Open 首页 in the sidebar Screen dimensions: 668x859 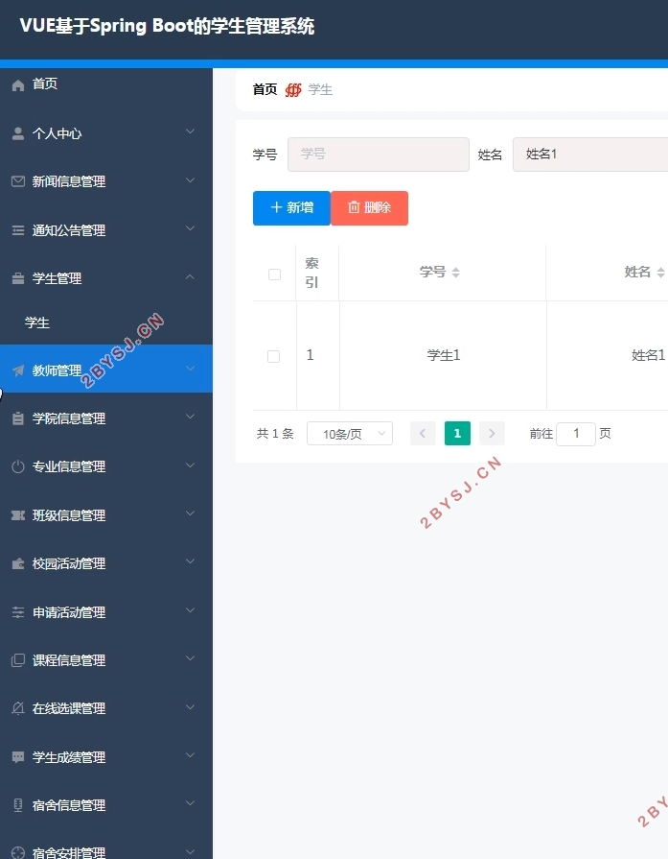pos(106,84)
